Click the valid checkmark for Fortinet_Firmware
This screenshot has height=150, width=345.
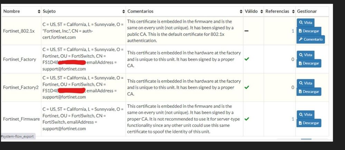(246, 119)
